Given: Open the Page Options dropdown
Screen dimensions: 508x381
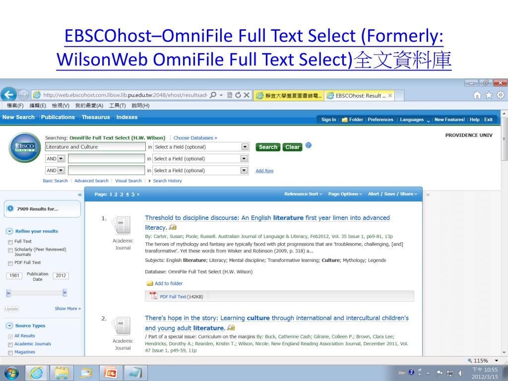Looking at the screenshot, I should [x=345, y=194].
